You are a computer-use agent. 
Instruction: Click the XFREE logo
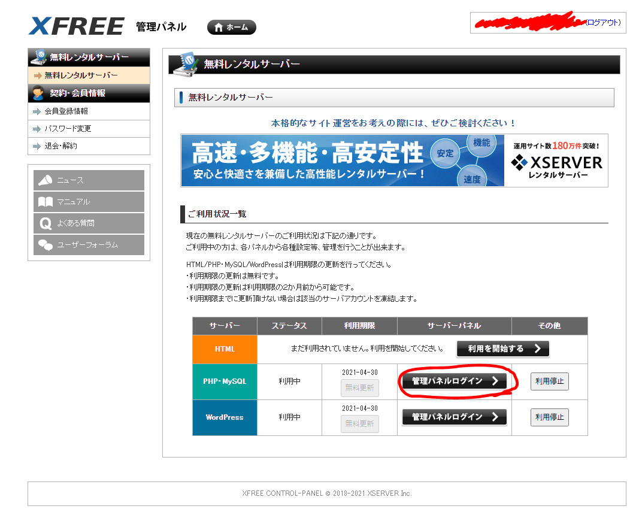[x=76, y=26]
